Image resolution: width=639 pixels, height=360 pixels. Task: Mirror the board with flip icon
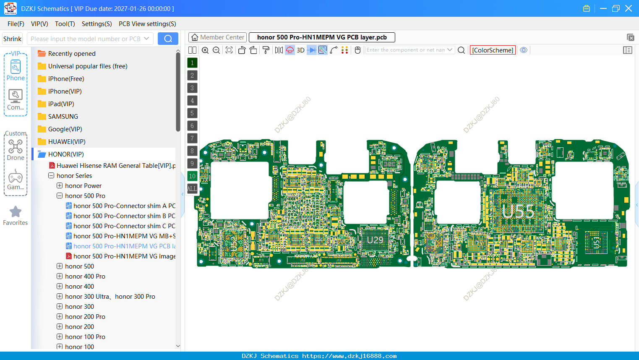(279, 50)
